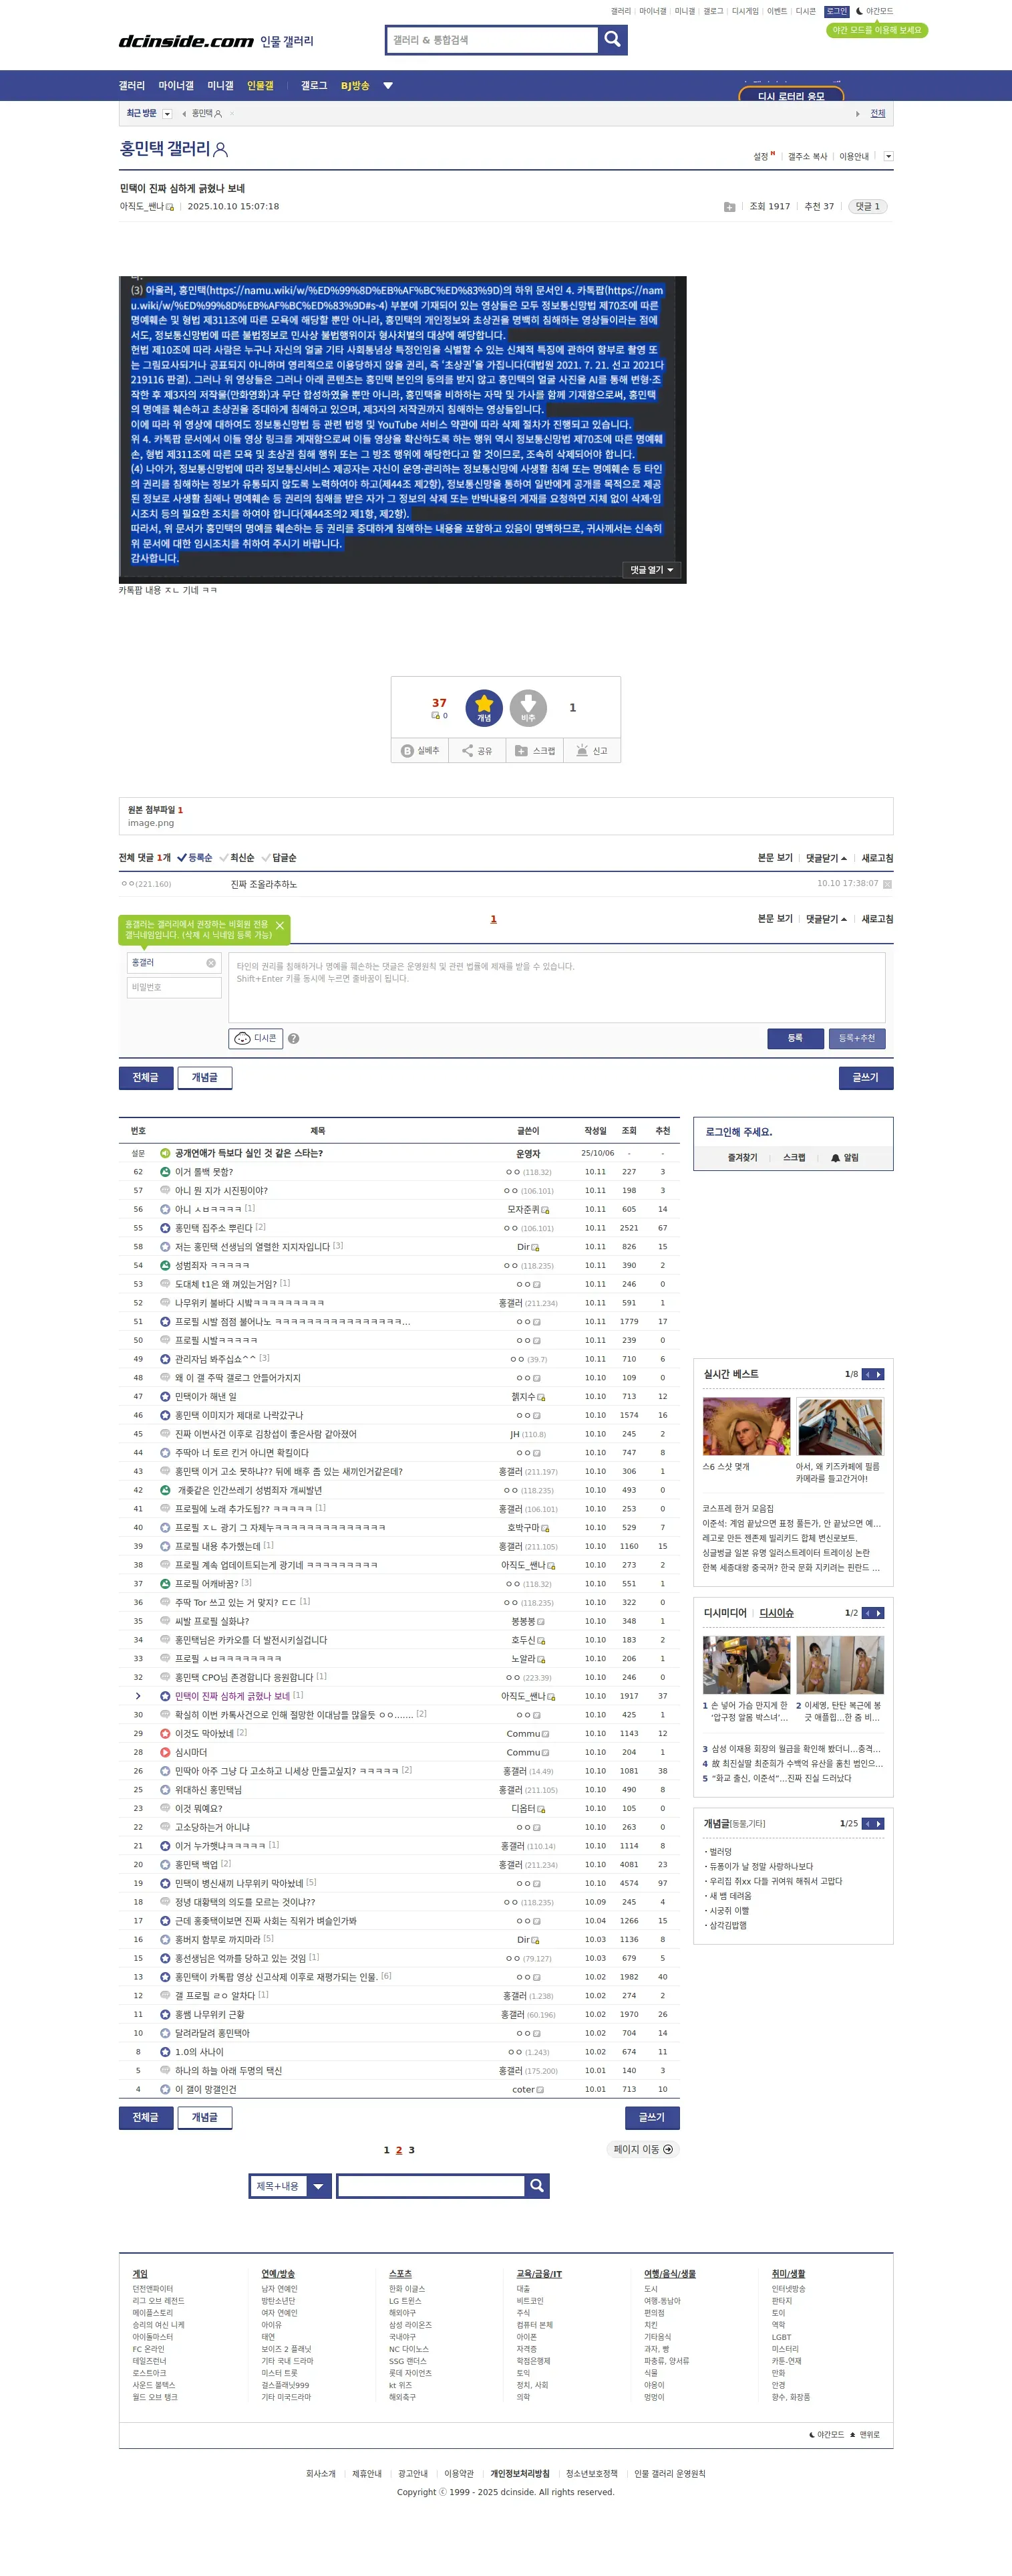The width and height of the screenshot is (1012, 2576).
Task: Click the scrap folder icon beside 조회 1917
Action: click(x=729, y=207)
